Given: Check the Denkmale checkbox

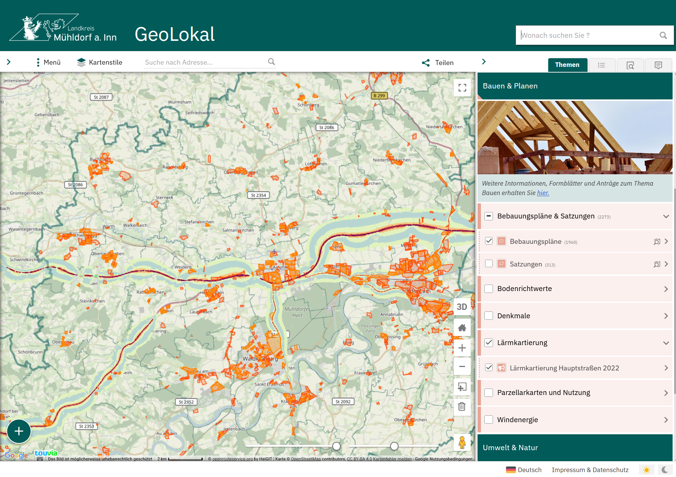Looking at the screenshot, I should point(489,316).
